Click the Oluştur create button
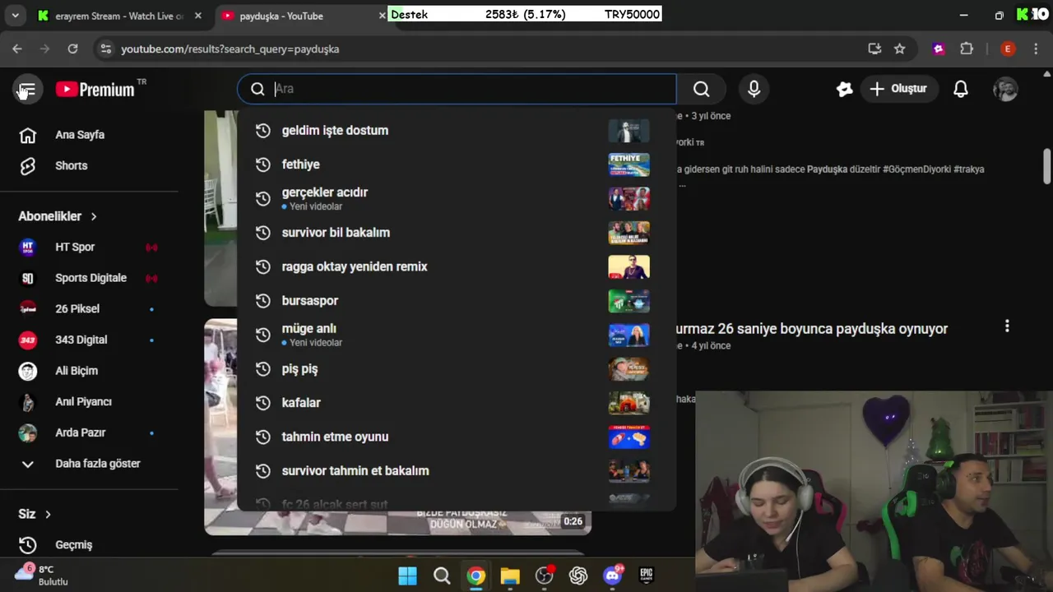Screen dimensions: 1053x592 (898, 89)
